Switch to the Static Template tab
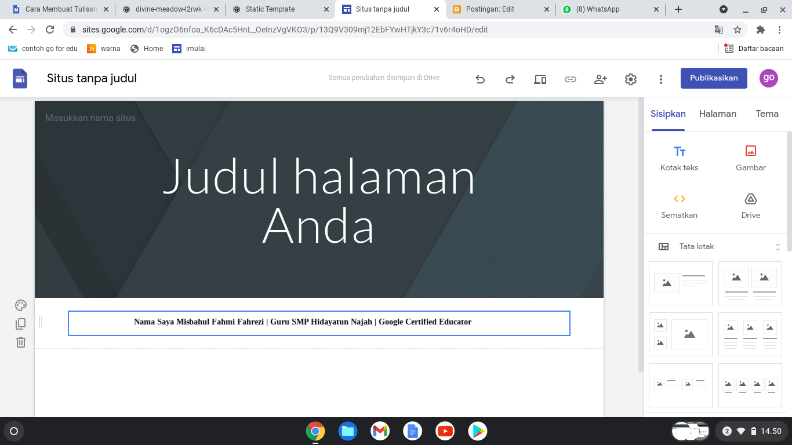The image size is (792, 445). 281,9
